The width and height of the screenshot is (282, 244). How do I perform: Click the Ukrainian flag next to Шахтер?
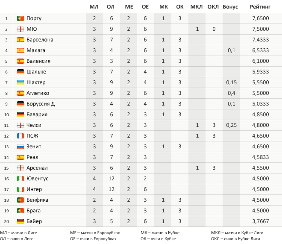[20, 82]
